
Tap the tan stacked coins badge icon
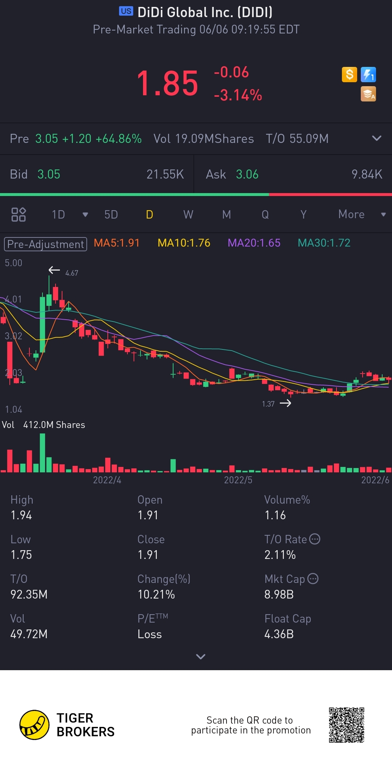[x=368, y=94]
